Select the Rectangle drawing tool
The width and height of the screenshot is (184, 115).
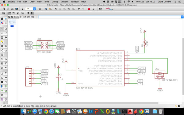pyautogui.click(x=2, y=82)
